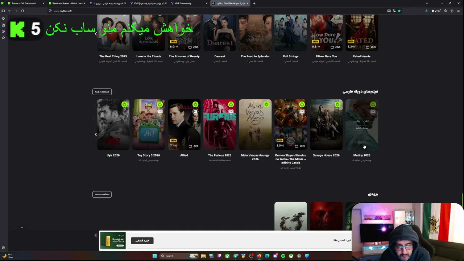Open the Allied movie poster
This screenshot has height=261, width=464.
coord(184,125)
